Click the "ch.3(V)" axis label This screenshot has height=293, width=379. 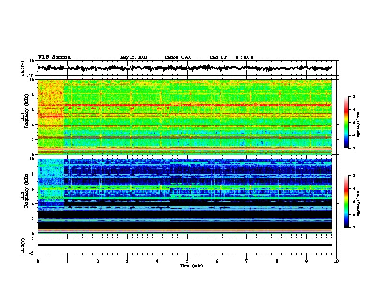(x=23, y=246)
